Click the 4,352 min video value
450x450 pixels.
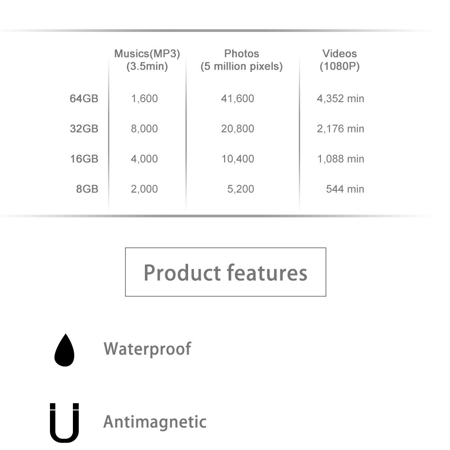point(340,99)
